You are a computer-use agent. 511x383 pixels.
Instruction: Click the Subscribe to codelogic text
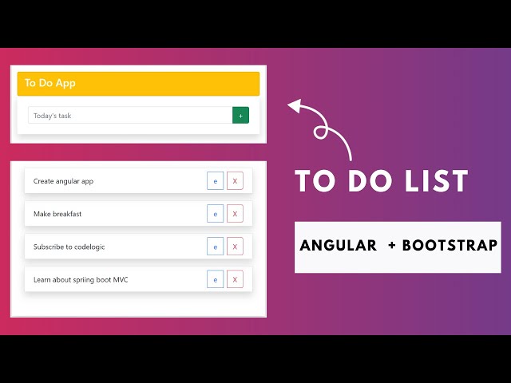(x=69, y=247)
